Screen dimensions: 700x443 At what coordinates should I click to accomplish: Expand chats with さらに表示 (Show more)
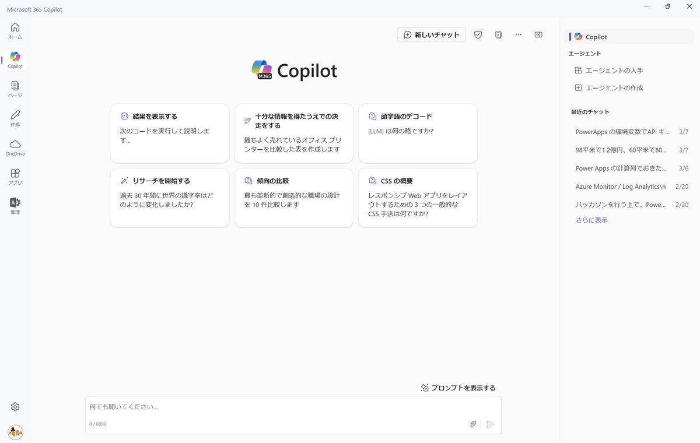[x=591, y=220]
